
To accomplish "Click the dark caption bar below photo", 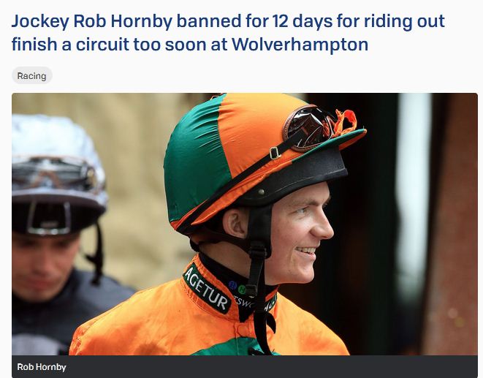I will 245,366.
